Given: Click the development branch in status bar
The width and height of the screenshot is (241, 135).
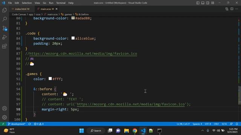Looking at the screenshot, I should pos(17,124).
